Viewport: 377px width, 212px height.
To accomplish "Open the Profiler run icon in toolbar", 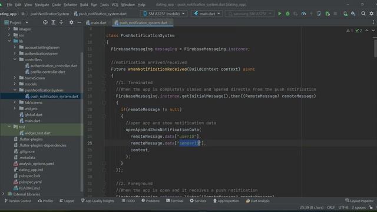I will pos(304,14).
